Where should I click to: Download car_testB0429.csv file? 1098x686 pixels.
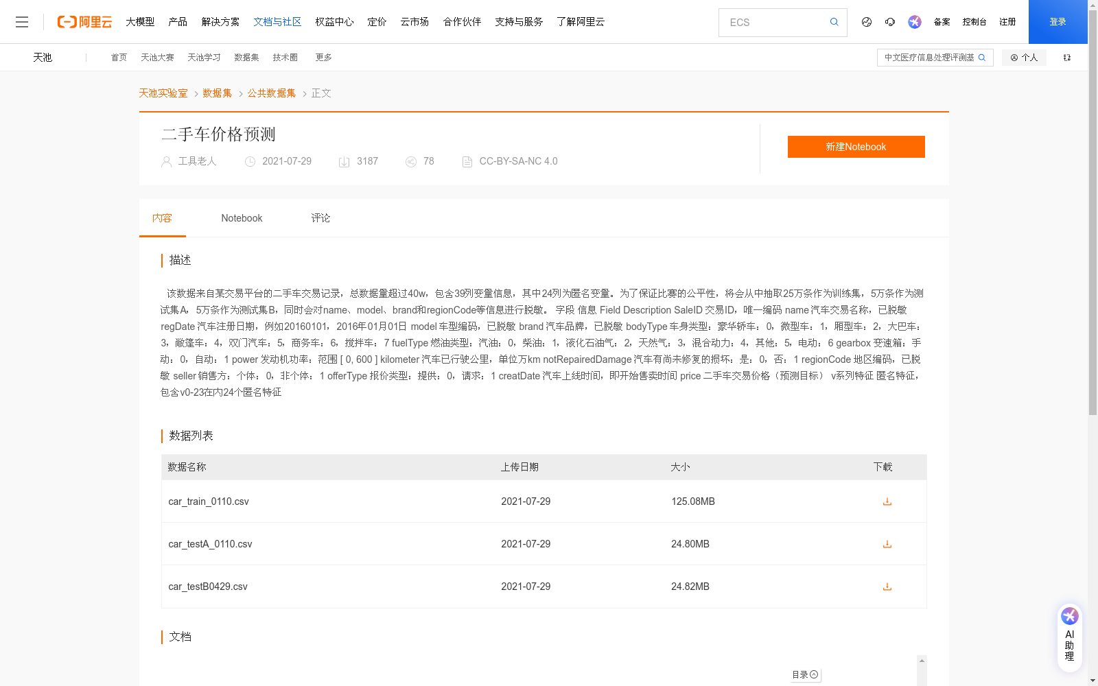pyautogui.click(x=887, y=587)
